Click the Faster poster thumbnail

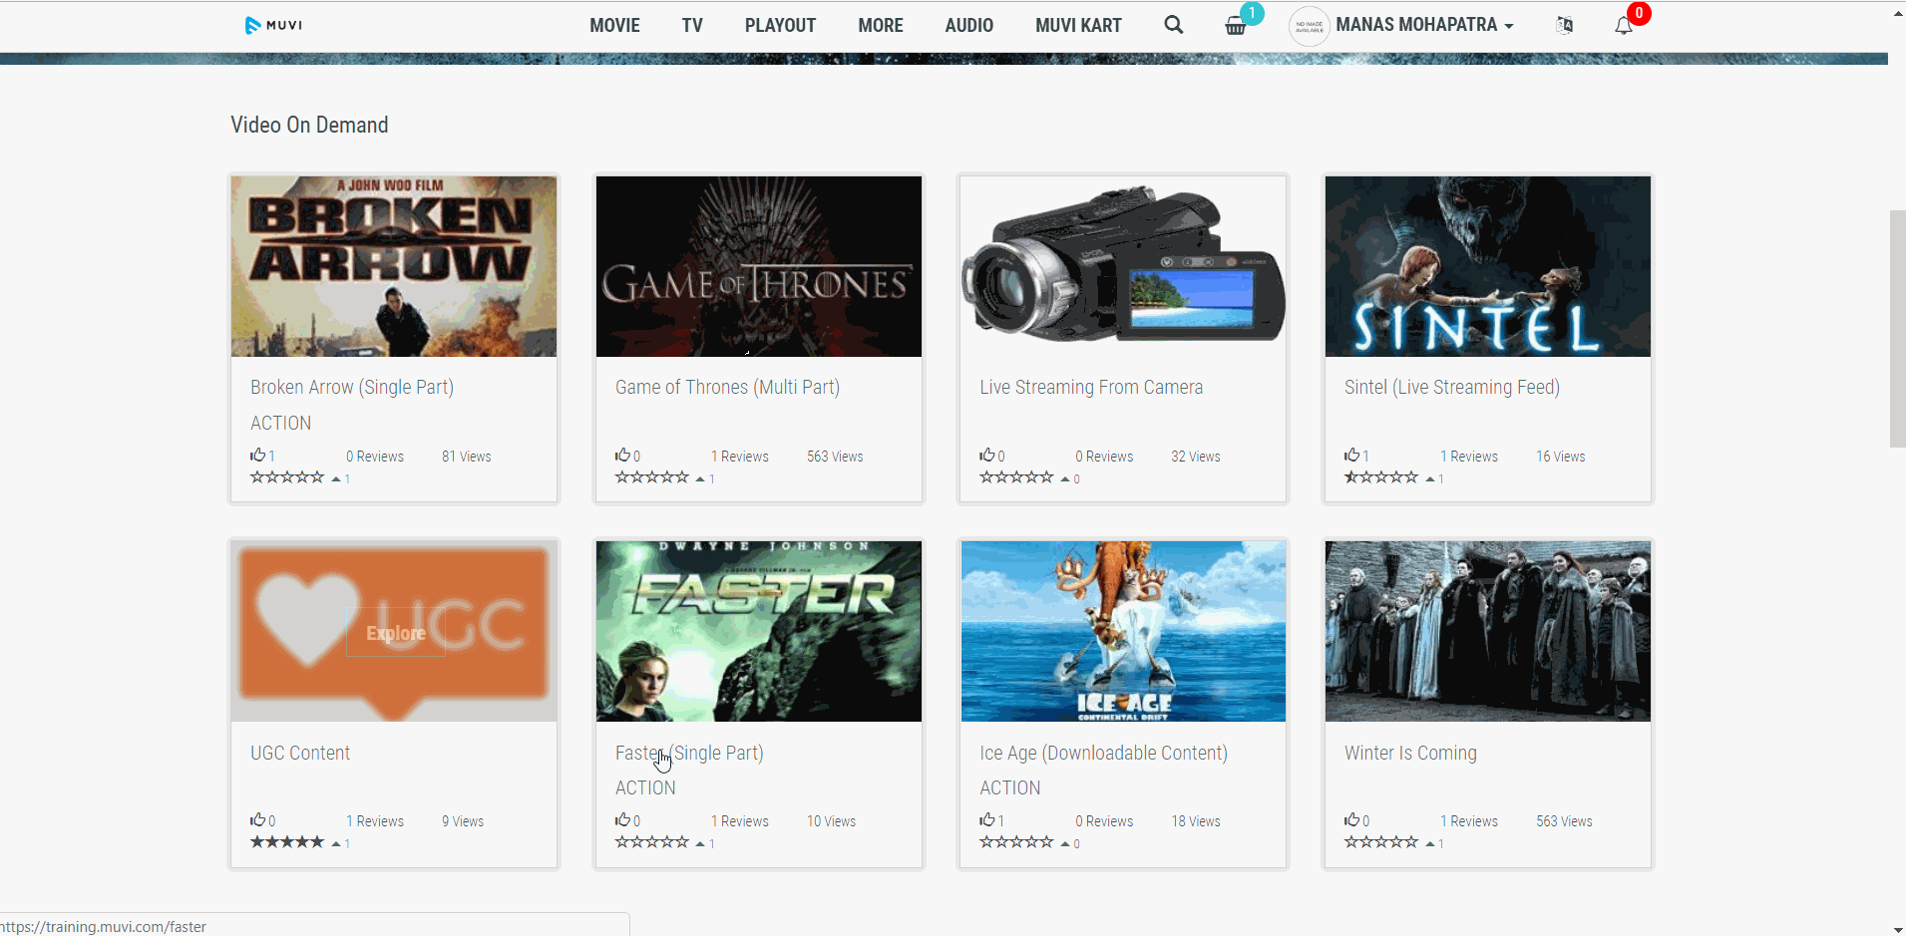point(759,631)
